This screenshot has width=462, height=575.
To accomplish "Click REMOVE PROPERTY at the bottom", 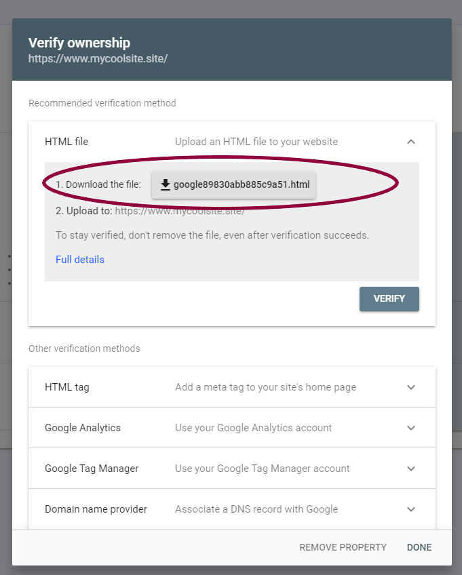I will click(x=343, y=547).
